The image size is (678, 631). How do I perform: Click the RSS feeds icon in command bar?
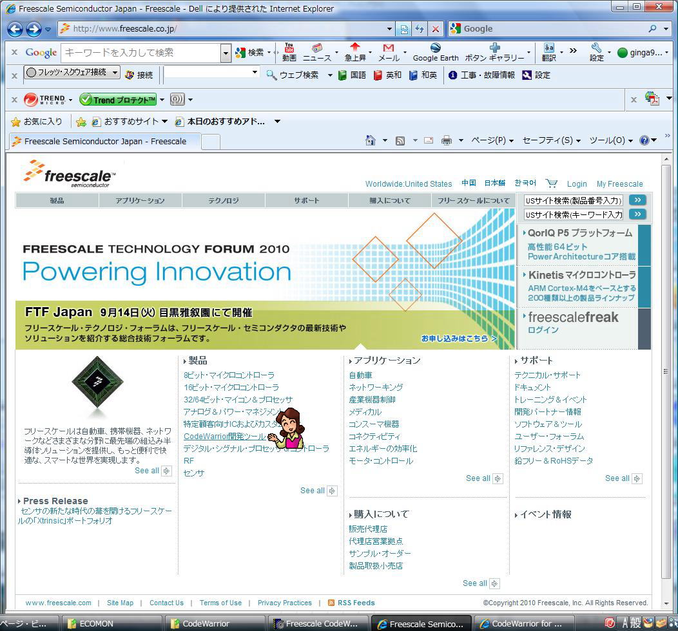400,140
